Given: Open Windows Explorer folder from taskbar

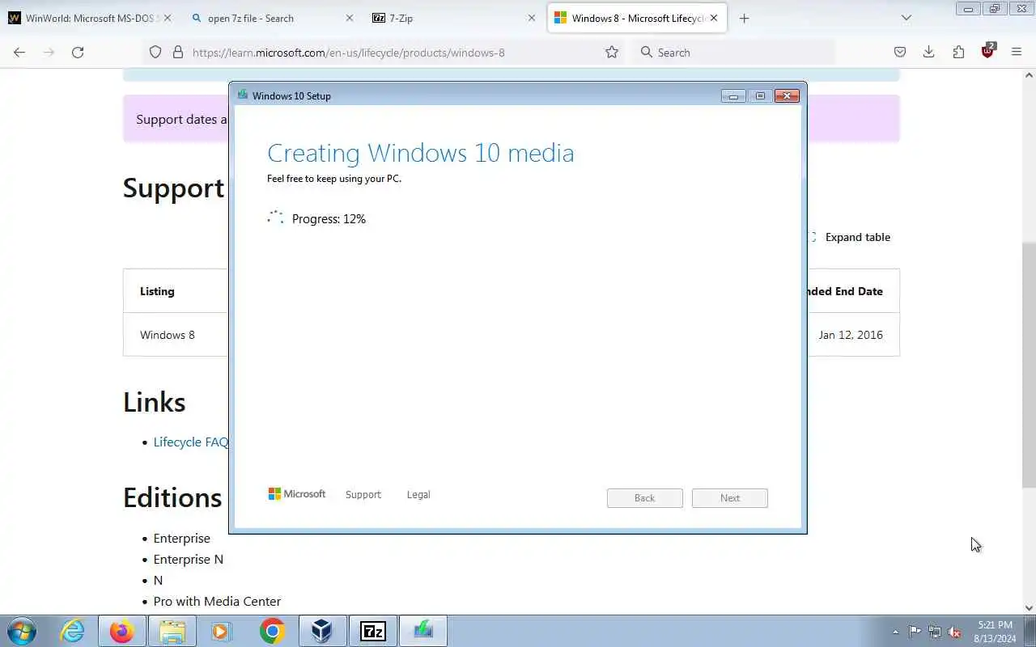Looking at the screenshot, I should pyautogui.click(x=172, y=631).
